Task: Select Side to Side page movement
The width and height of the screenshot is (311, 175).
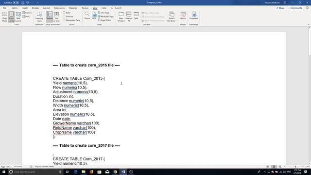Action: [56, 17]
